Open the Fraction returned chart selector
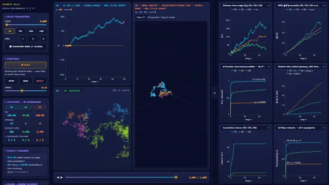 point(246,66)
